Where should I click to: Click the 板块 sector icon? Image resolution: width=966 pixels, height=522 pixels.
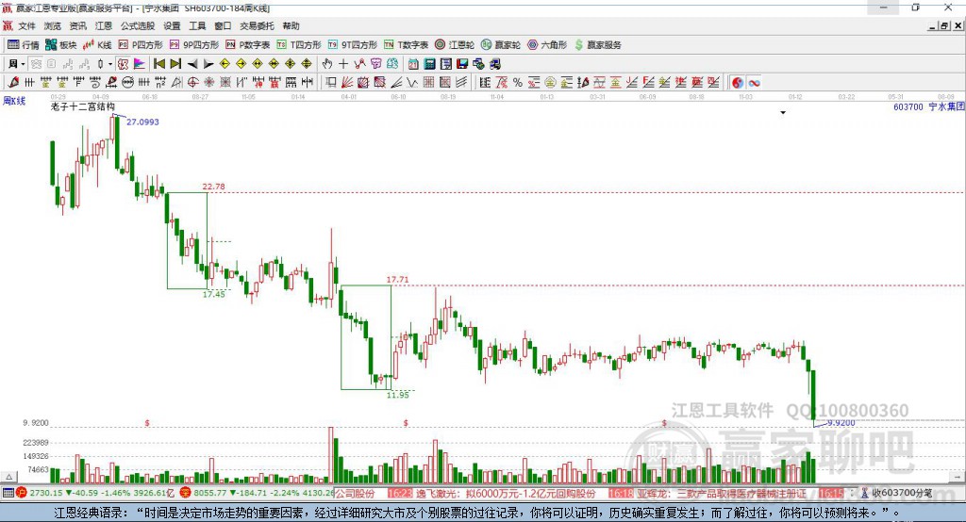point(61,45)
